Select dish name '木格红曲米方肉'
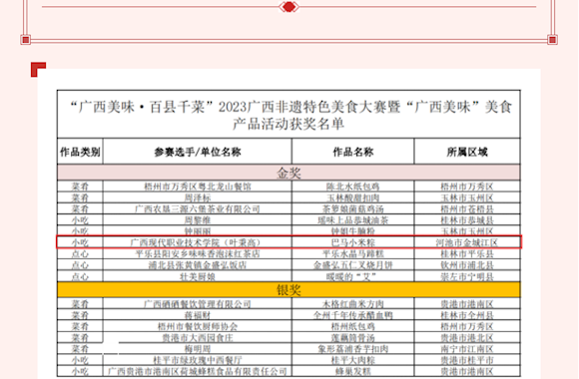Screen dimensions: 579x379 (x=353, y=304)
